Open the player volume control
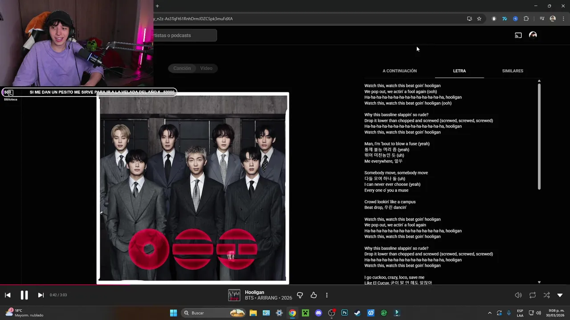This screenshot has width=570, height=320. (518, 295)
